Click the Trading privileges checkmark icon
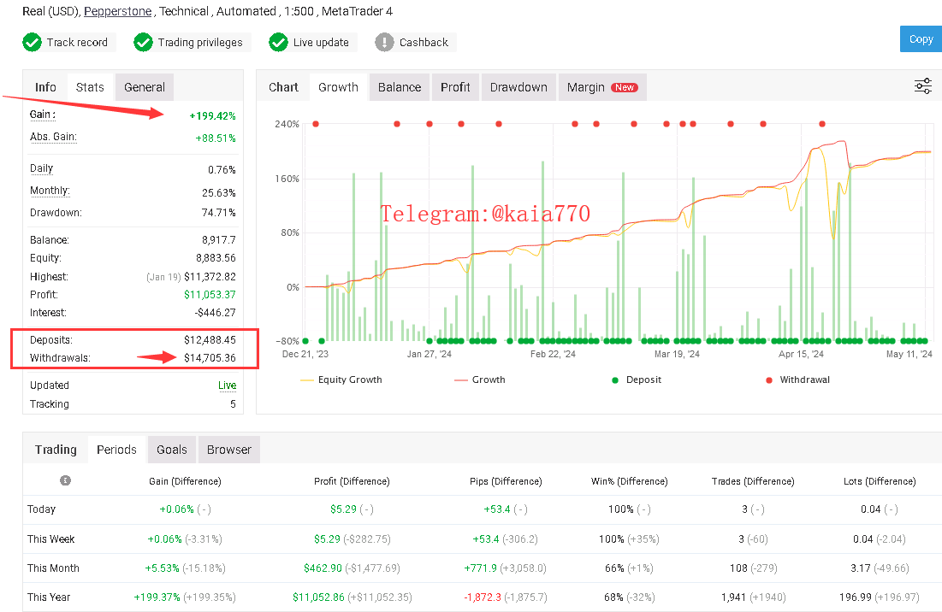This screenshot has width=942, height=612. [x=143, y=43]
